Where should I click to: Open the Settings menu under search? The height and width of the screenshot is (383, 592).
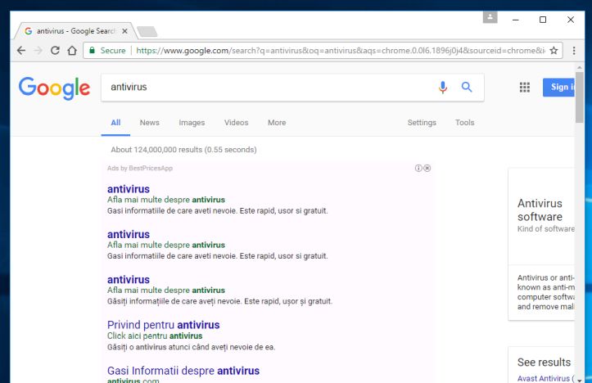[422, 123]
